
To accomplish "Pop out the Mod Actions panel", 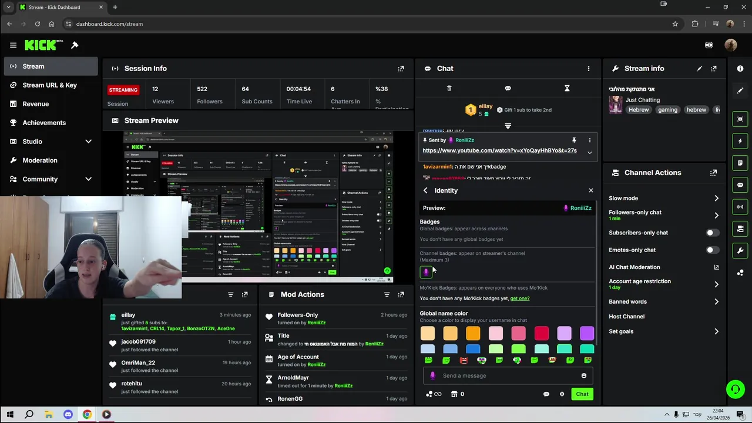I will point(401,294).
